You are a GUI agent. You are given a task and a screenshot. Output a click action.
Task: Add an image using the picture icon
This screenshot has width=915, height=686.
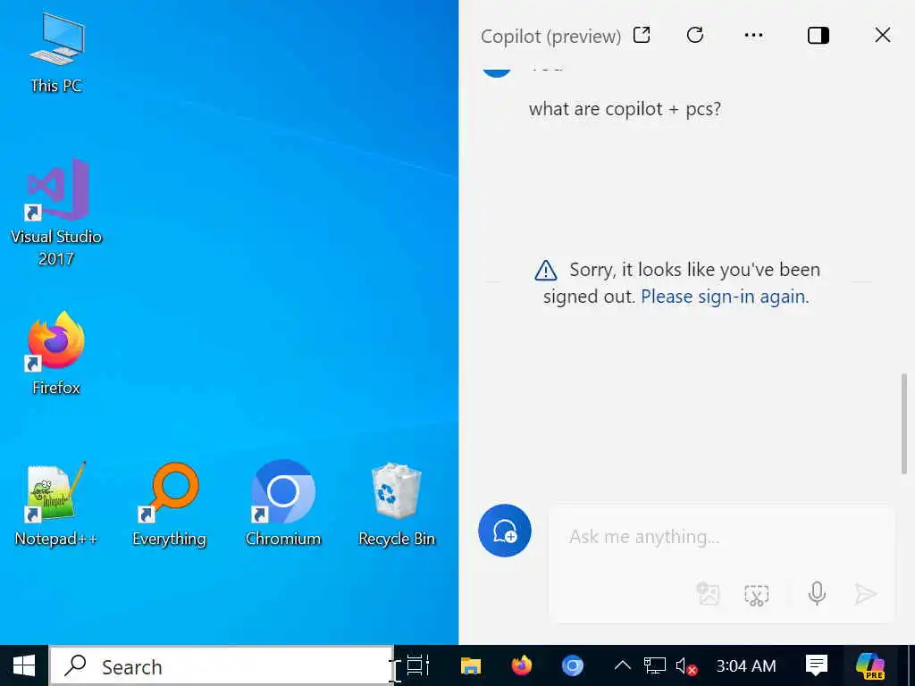point(709,594)
